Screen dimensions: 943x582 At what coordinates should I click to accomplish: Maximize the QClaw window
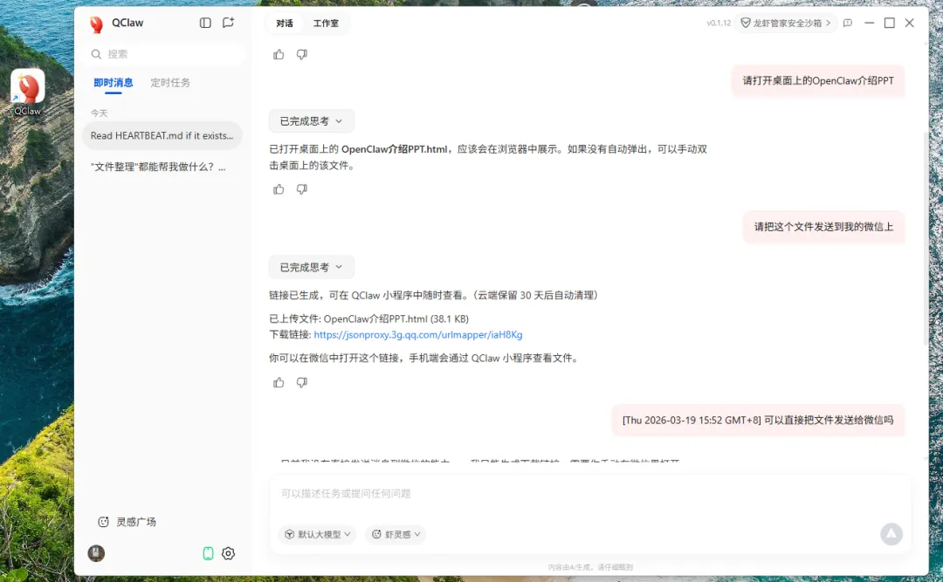890,23
